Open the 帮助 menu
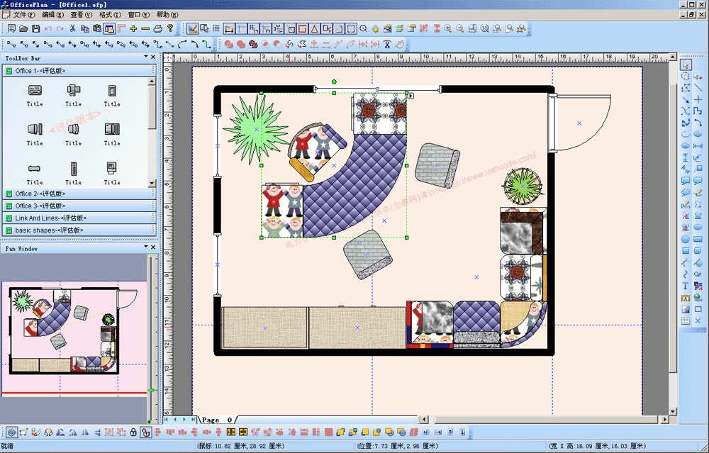Viewport: 709px width, 453px height. point(167,14)
